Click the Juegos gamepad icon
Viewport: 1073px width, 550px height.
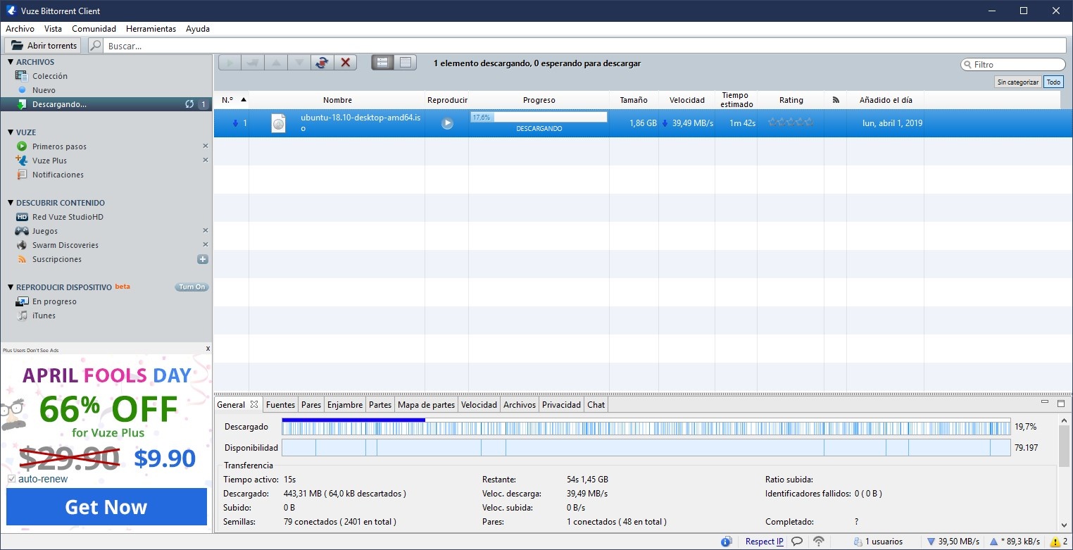click(22, 231)
